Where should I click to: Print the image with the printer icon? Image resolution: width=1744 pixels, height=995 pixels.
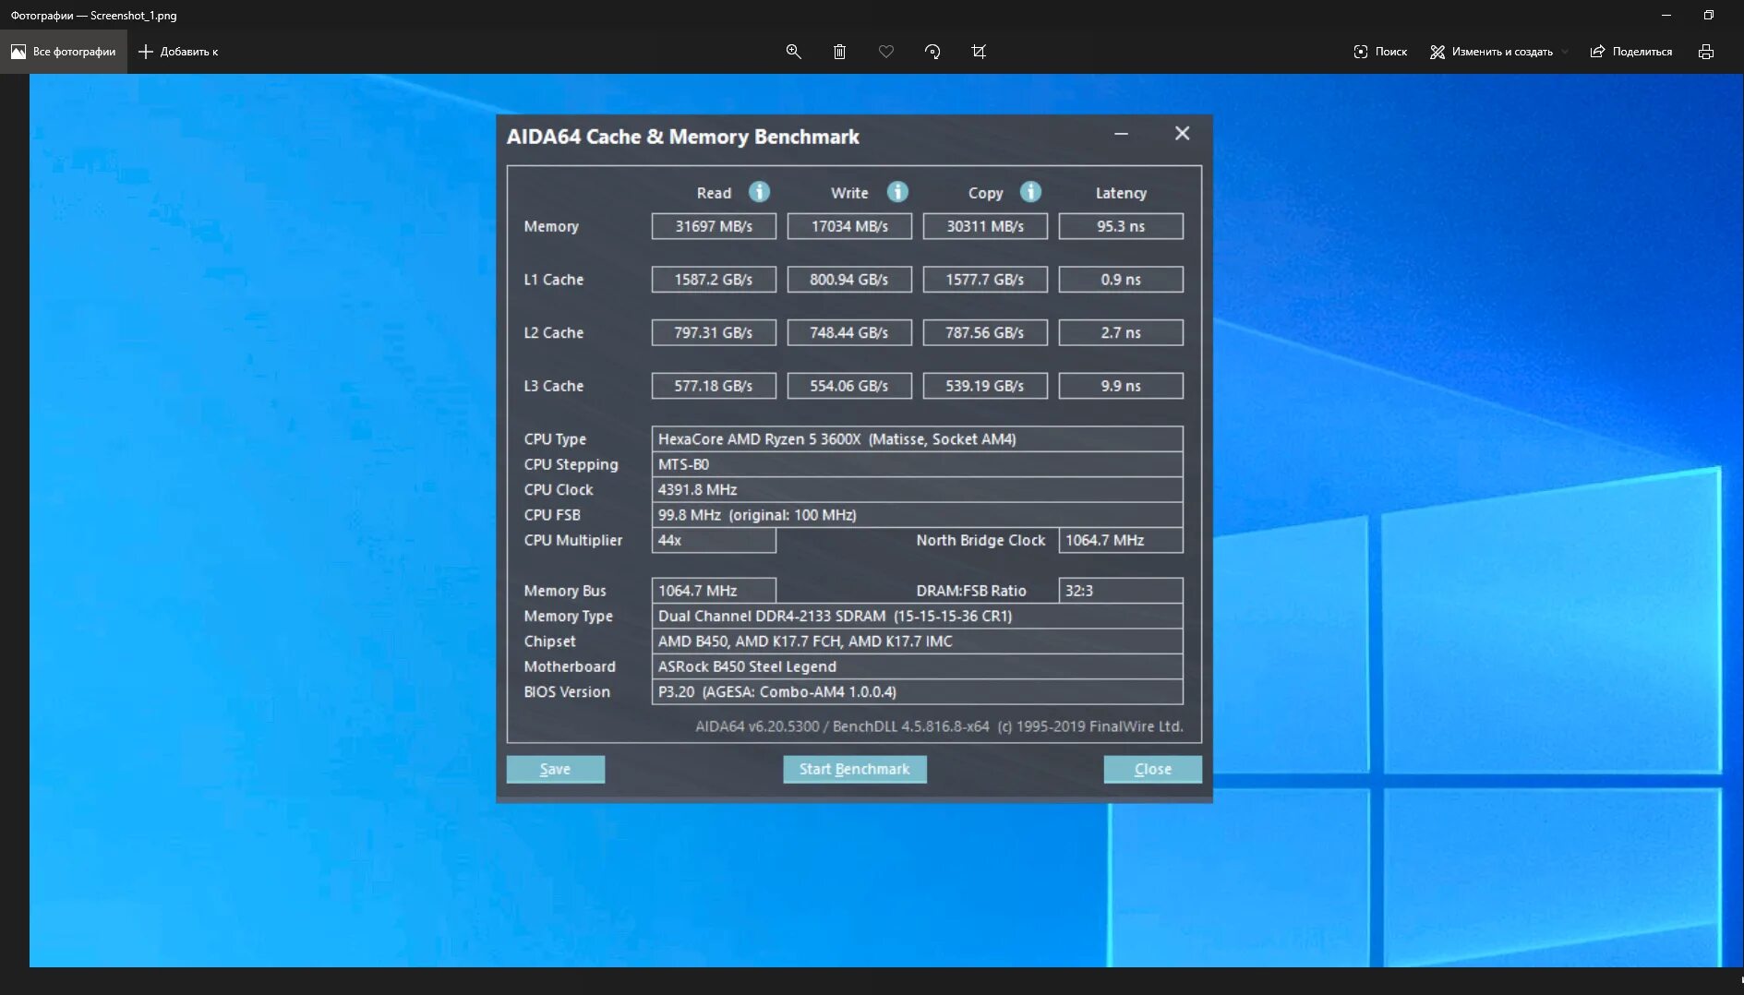click(1706, 52)
